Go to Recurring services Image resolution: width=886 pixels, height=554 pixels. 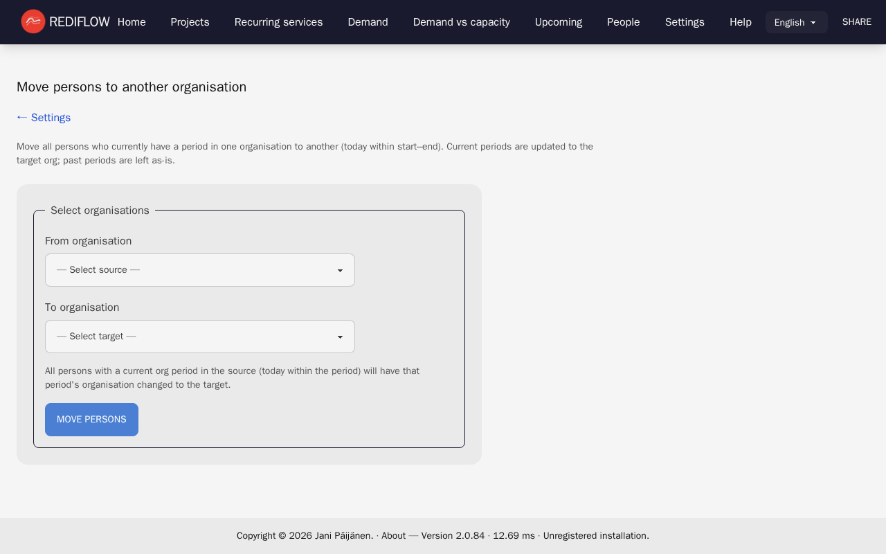click(278, 22)
